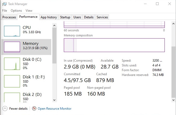Screen dimensions: 176x115
Task: Switch to the App history tab
Action: click(49, 17)
